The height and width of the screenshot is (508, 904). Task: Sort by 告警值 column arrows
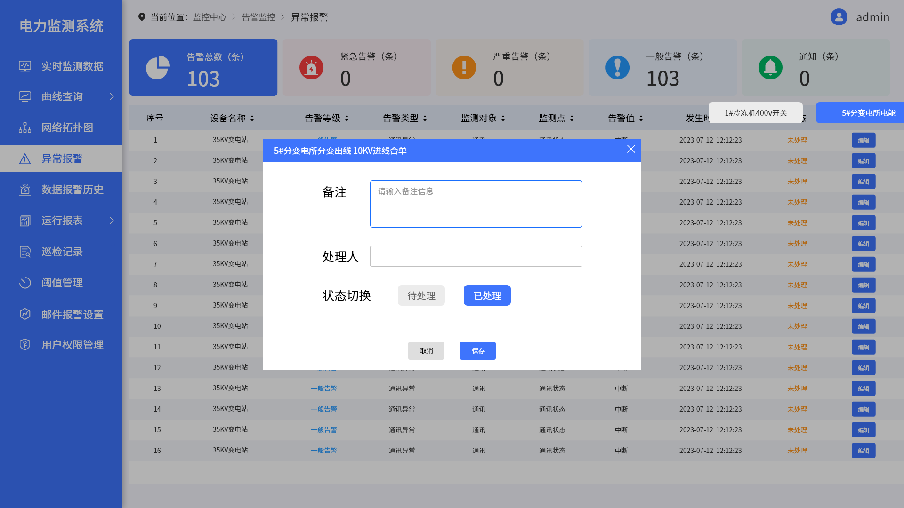[x=641, y=119]
